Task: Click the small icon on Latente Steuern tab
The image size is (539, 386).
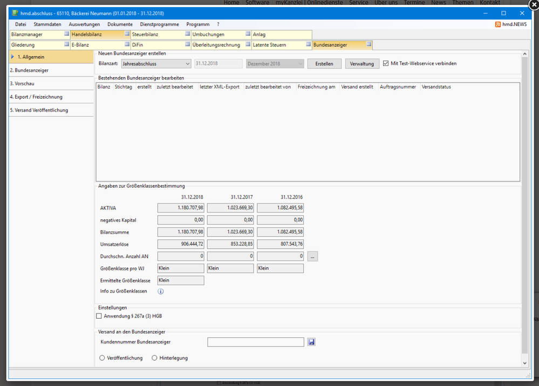Action: (308, 45)
